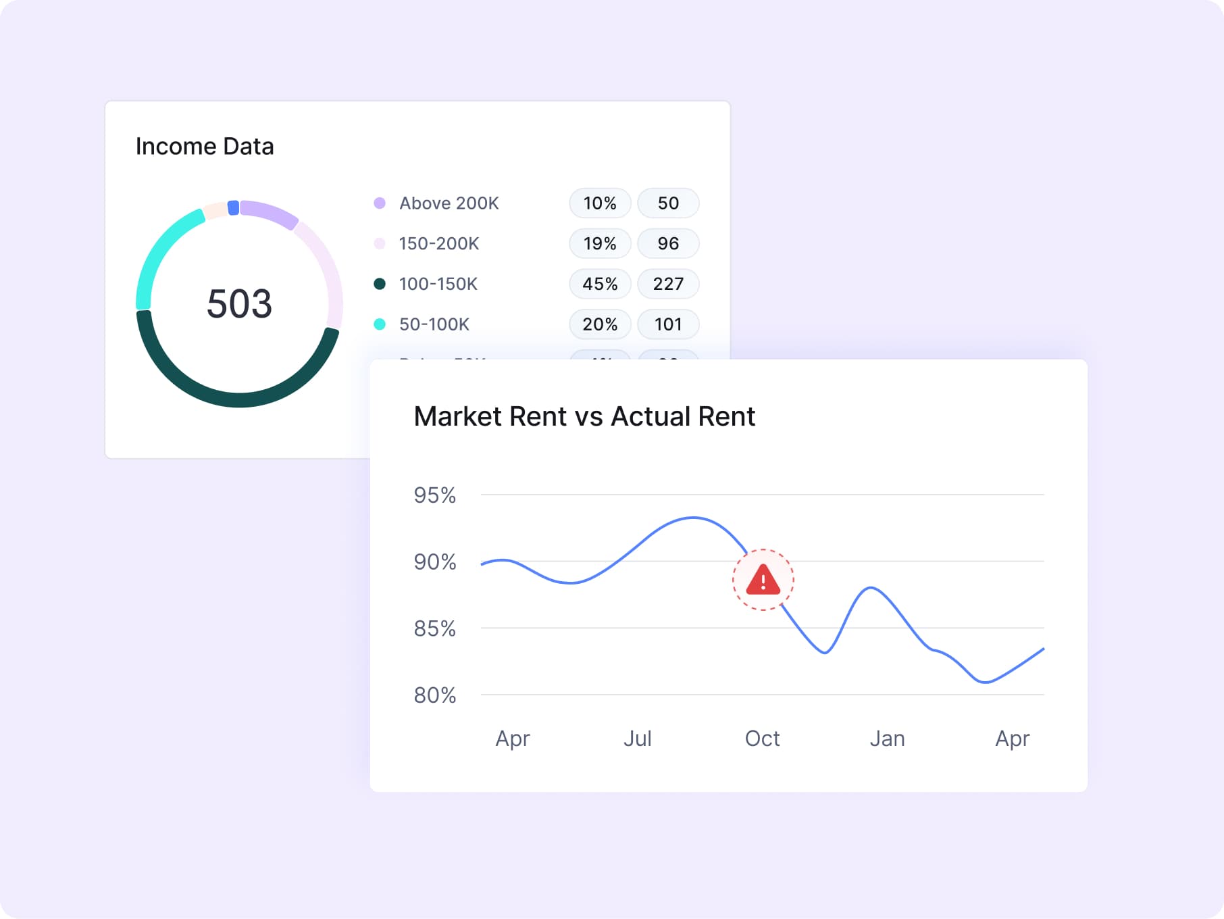1224x919 pixels.
Task: Switch to Market Rent vs Actual Rent view
Action: tap(585, 416)
